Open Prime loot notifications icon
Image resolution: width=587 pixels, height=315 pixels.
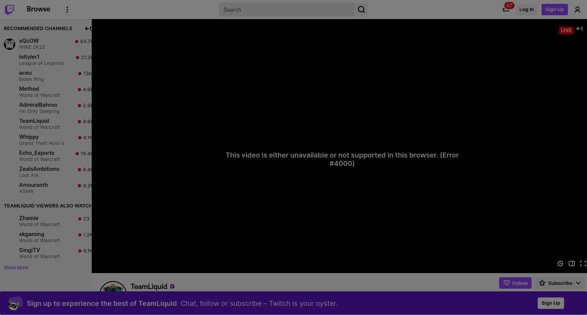[506, 10]
